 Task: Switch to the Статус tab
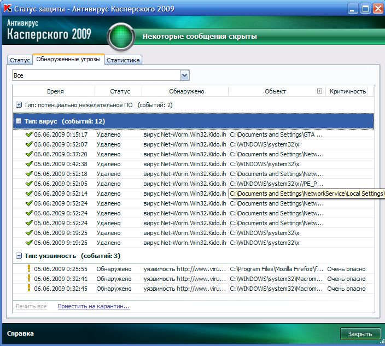tap(20, 60)
